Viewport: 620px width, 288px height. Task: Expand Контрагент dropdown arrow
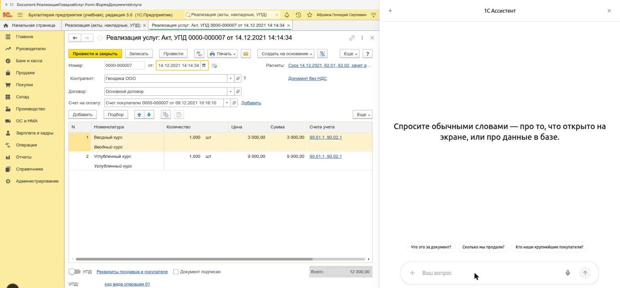231,78
